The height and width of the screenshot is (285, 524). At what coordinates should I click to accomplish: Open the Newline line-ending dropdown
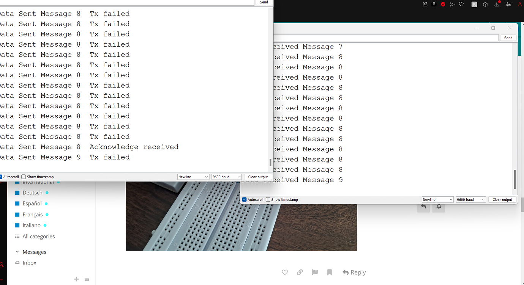(193, 177)
